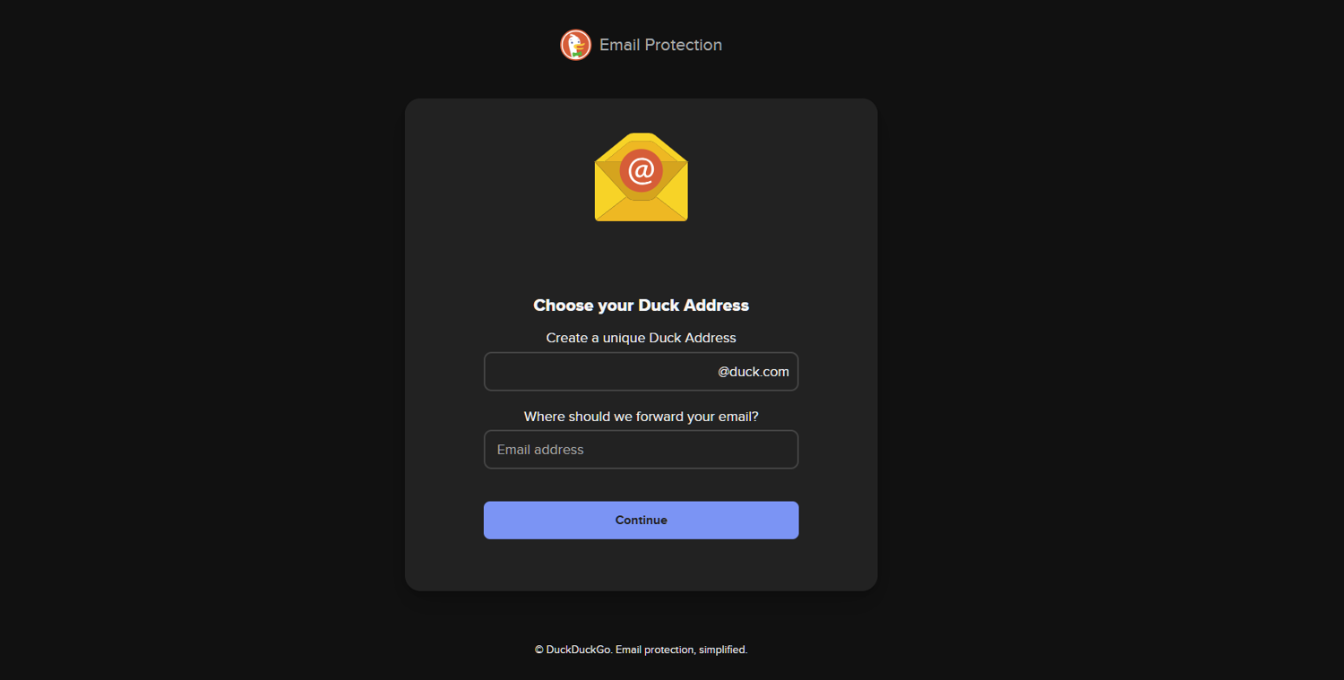Focus the forwarding Email address field
This screenshot has width=1344, height=680.
[x=642, y=450]
